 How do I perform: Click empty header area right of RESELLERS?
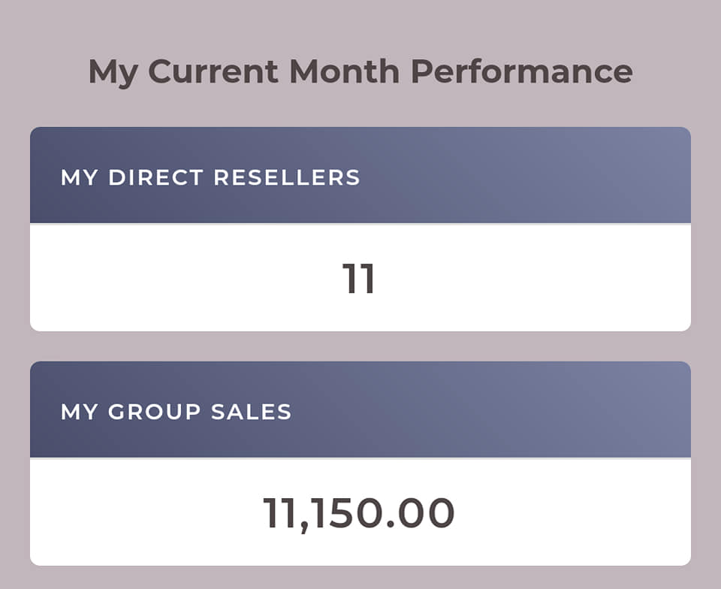tap(524, 177)
